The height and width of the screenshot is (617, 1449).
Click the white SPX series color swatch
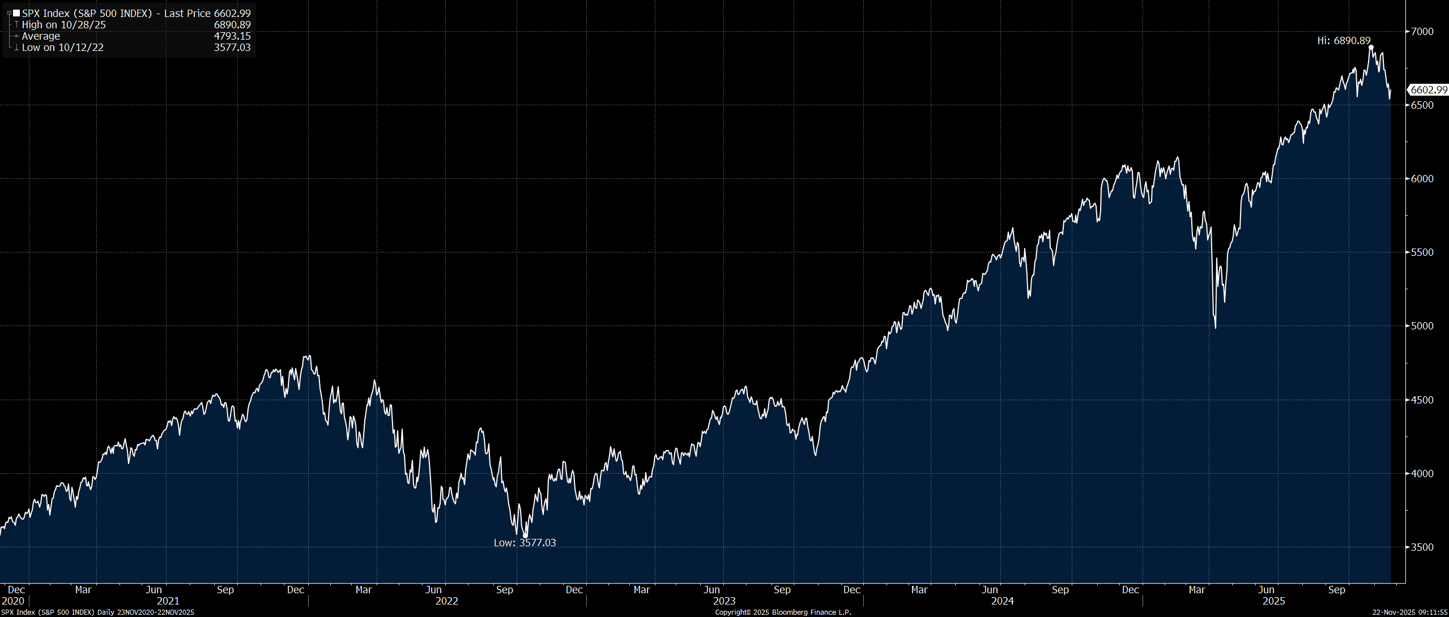click(x=16, y=13)
